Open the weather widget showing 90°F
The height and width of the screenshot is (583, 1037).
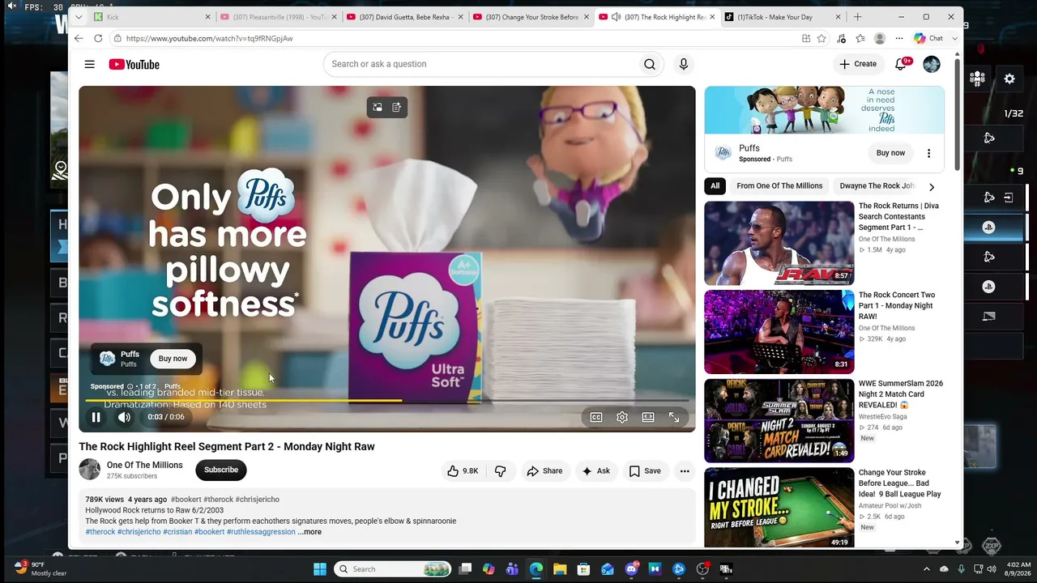pyautogui.click(x=41, y=569)
